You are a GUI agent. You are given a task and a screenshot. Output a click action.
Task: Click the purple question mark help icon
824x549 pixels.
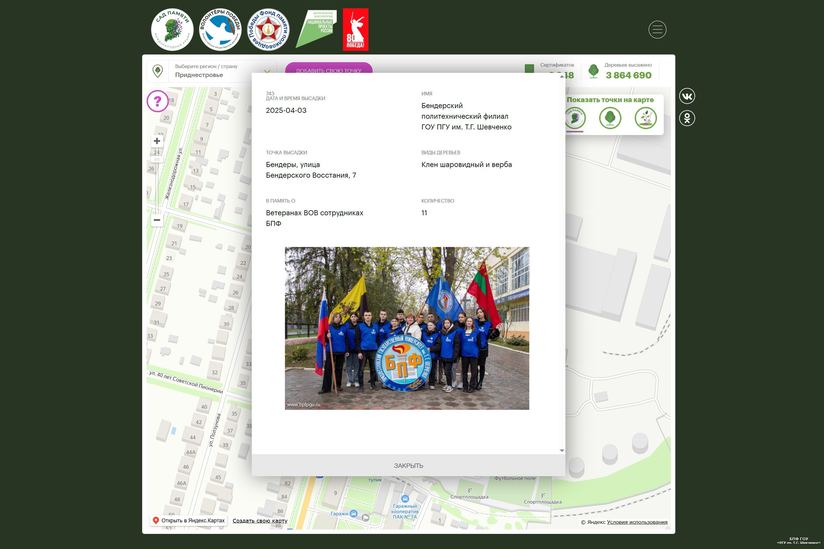(x=158, y=101)
